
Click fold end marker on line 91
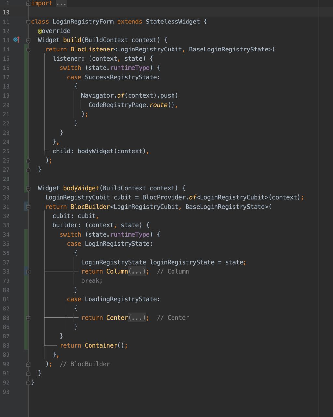28,373
